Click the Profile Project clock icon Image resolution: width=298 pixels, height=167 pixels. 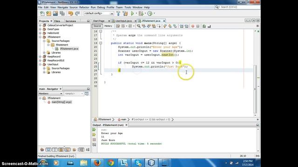pyautogui.click(x=150, y=13)
